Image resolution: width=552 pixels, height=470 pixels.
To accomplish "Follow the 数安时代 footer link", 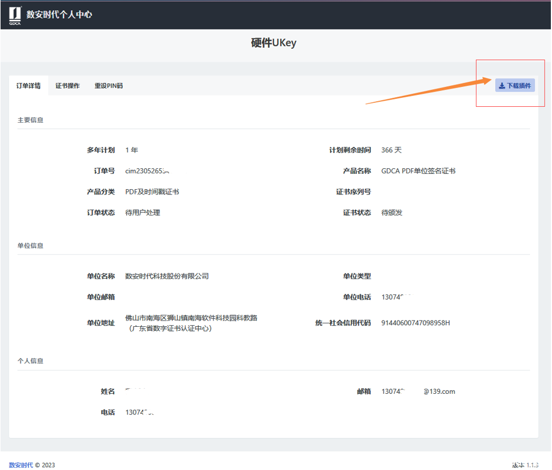I will point(21,465).
